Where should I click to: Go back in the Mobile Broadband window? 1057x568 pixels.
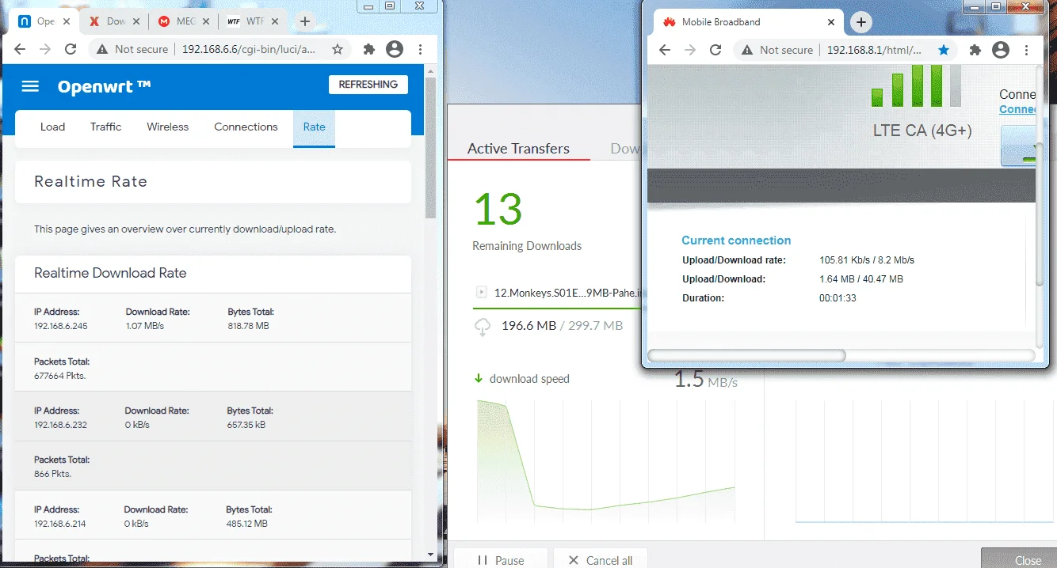click(x=665, y=50)
